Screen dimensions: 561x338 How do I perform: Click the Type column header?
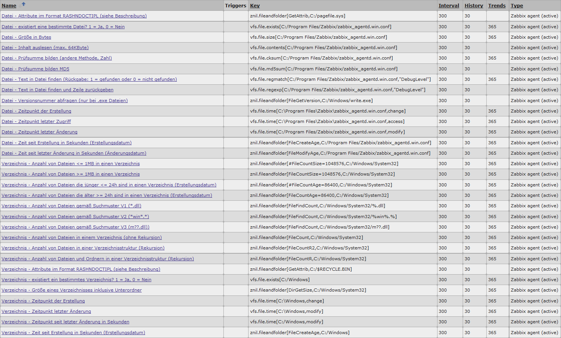[516, 5]
